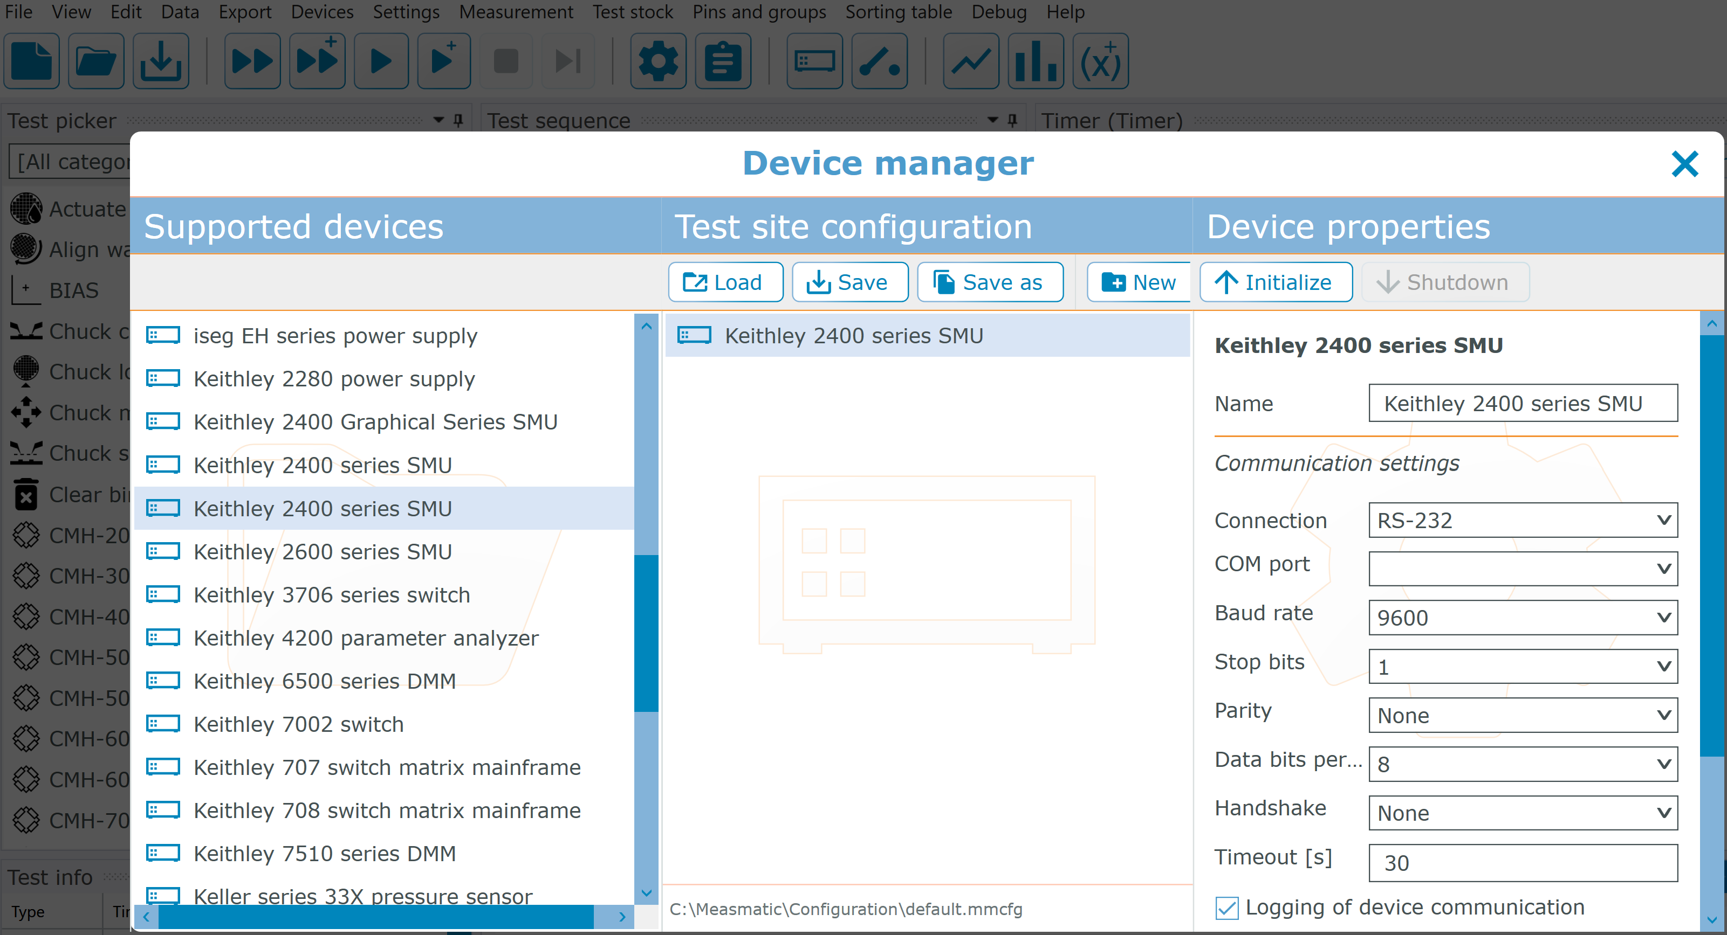1727x935 pixels.
Task: Open the Stop bits dropdown
Action: [x=1523, y=667]
